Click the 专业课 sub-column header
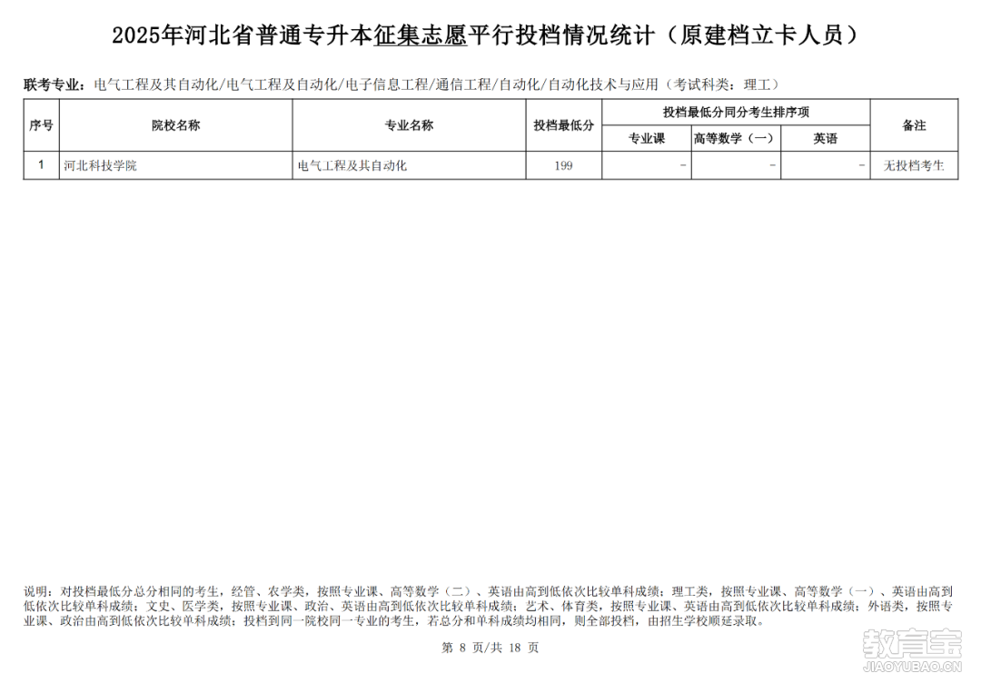This screenshot has height=693, width=981. [x=647, y=138]
